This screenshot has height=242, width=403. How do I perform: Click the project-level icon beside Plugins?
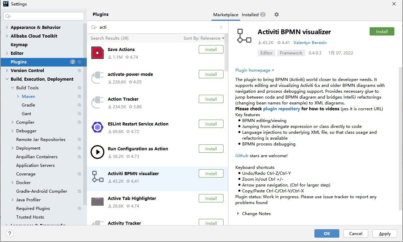(x=80, y=62)
